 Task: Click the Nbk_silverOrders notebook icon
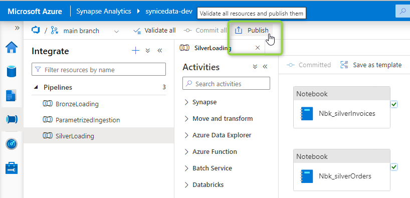pos(307,176)
